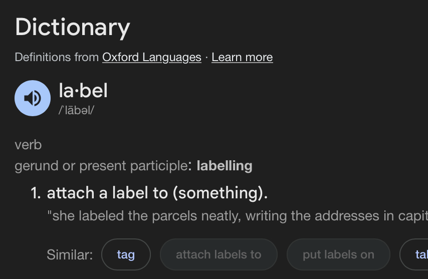This screenshot has height=279, width=428.
Task: Click the 'attach labels to' chip
Action: 219,254
